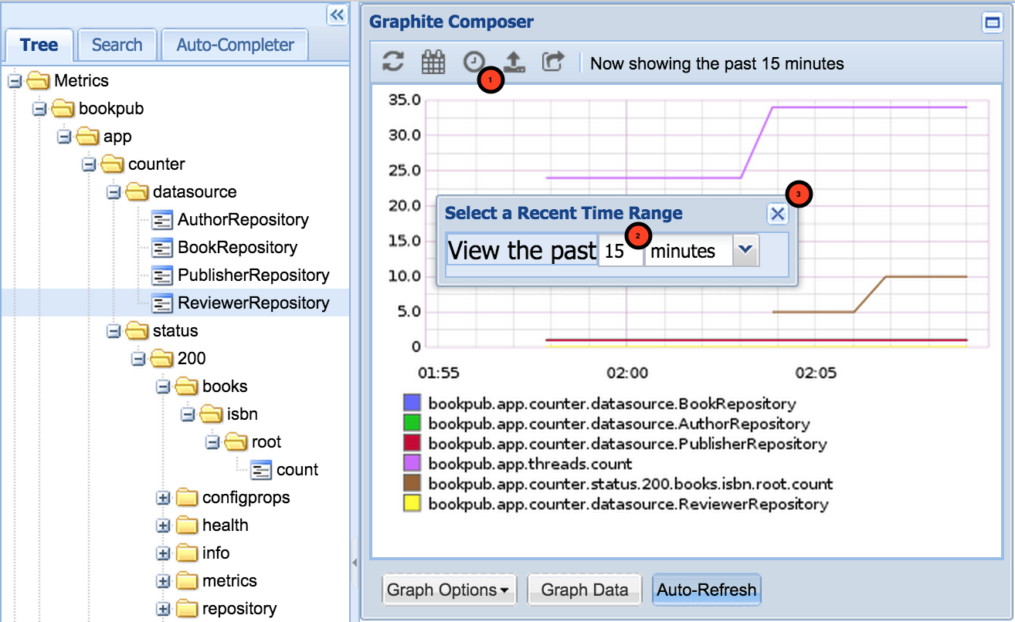Screen dimensions: 1015x622
Task: Click the time value field showing 15
Action: click(621, 250)
